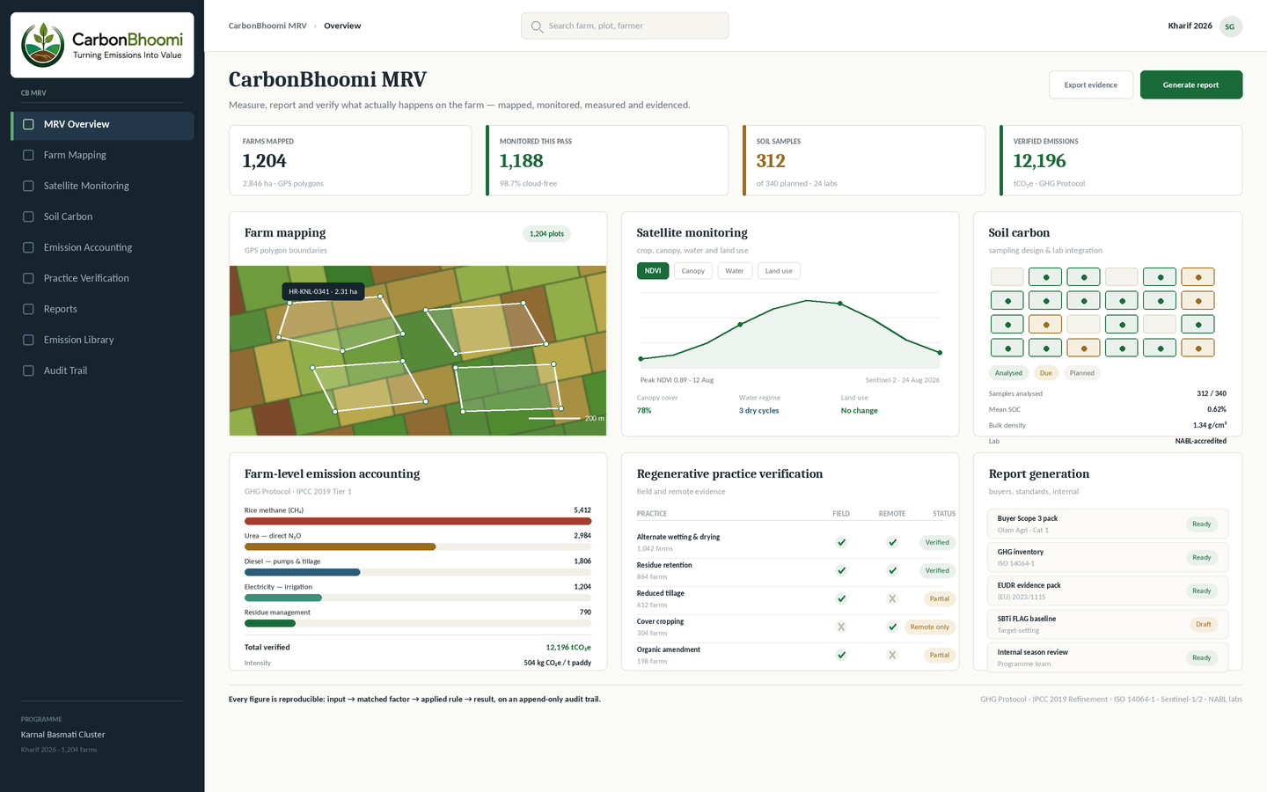1267x792 pixels.
Task: Focus the Search farm, plot, farmer field
Action: (625, 26)
